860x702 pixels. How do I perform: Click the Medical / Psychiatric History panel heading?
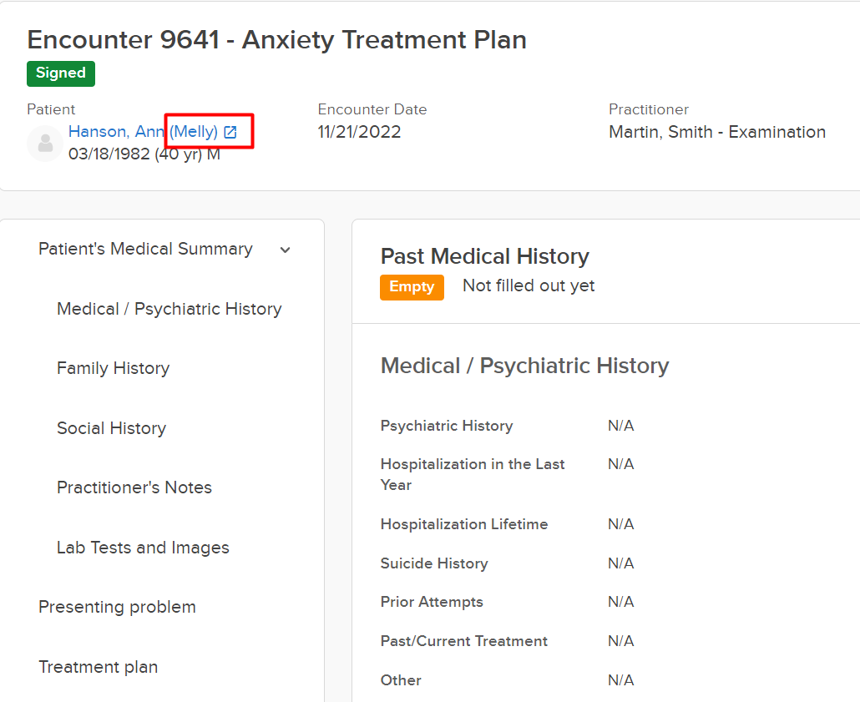(x=525, y=366)
